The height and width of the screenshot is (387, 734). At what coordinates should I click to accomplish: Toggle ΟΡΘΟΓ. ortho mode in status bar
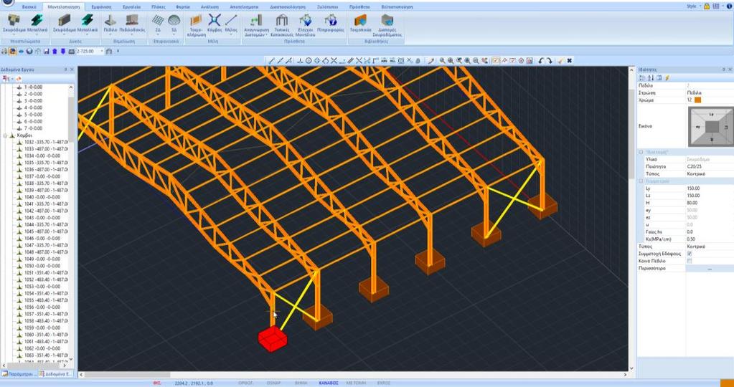[x=246, y=383]
